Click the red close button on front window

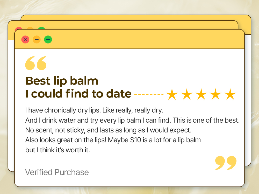[x=25, y=40]
